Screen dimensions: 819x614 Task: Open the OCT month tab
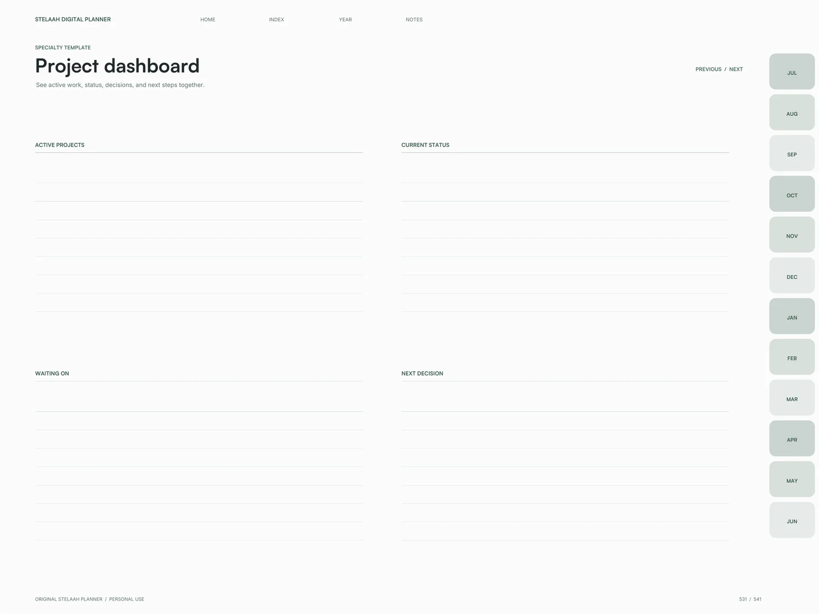[792, 194]
